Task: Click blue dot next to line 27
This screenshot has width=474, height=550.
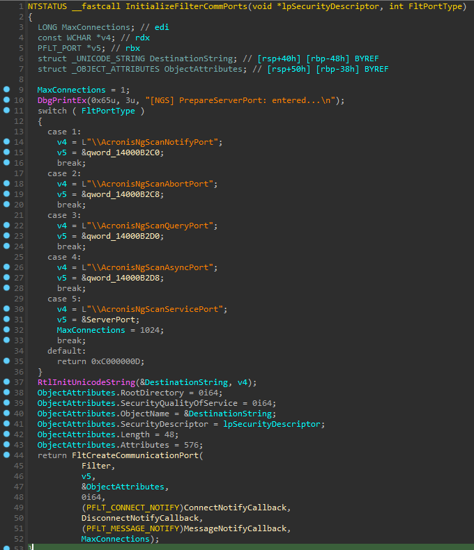Action: tap(6, 277)
